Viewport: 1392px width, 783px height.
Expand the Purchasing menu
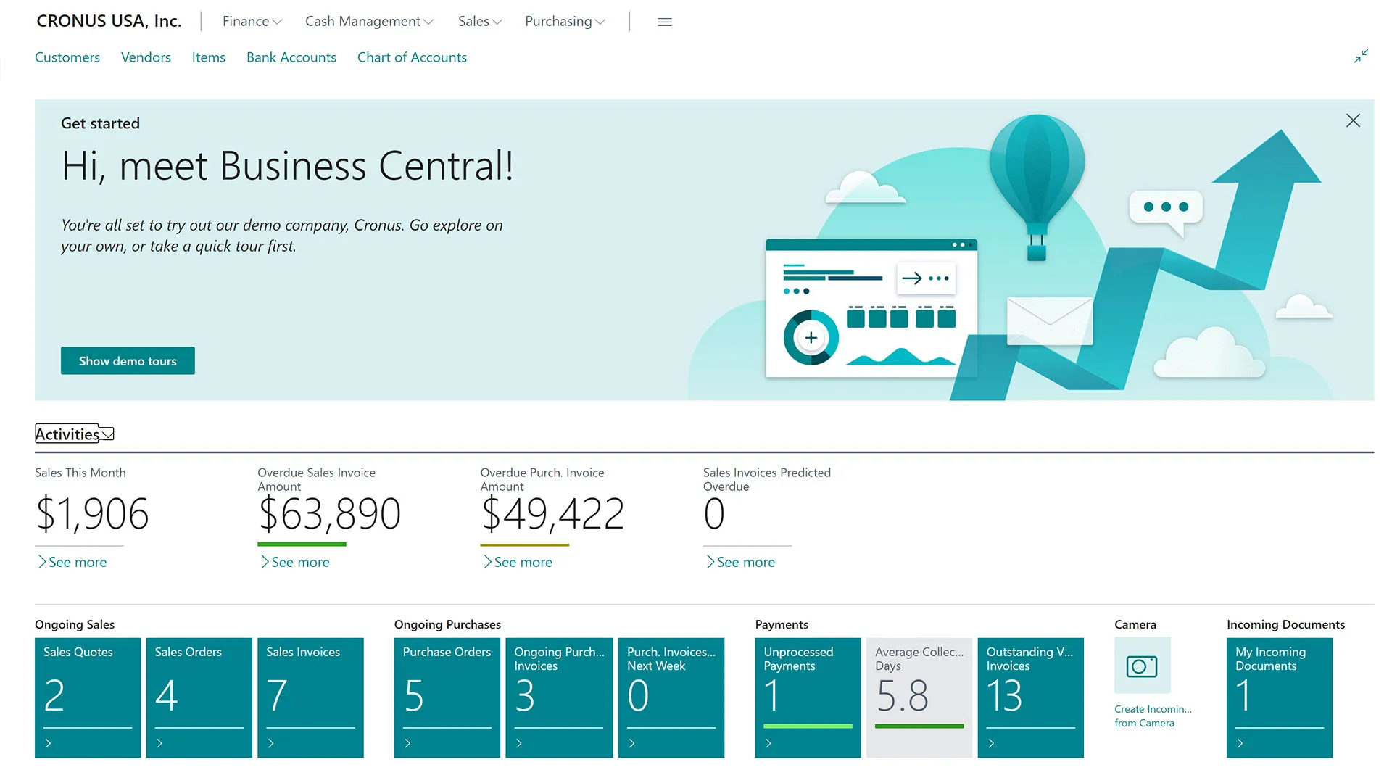coord(564,21)
